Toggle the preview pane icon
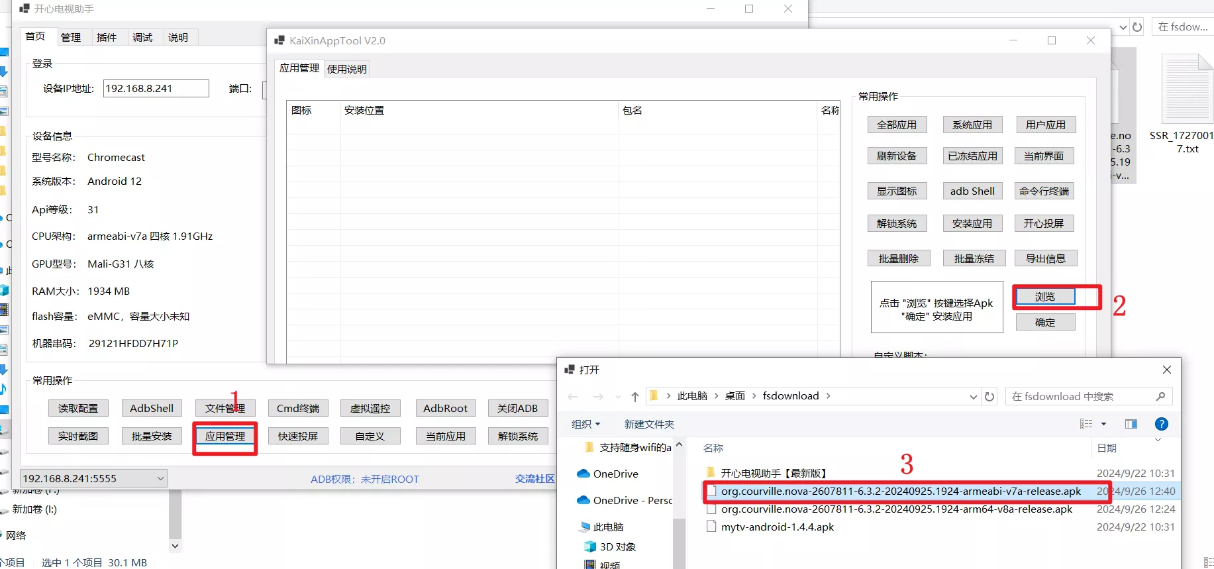The height and width of the screenshot is (569, 1214). tap(1131, 425)
